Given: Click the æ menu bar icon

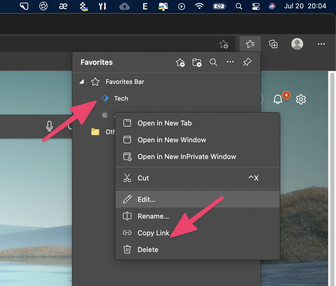Looking at the screenshot, I should click(x=63, y=6).
